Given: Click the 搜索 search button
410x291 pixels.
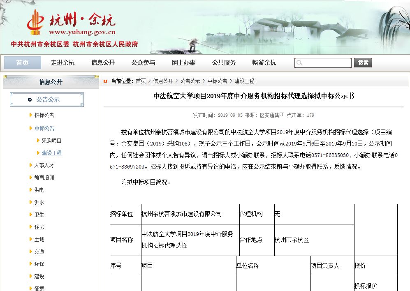Looking at the screenshot, I should [x=363, y=63].
